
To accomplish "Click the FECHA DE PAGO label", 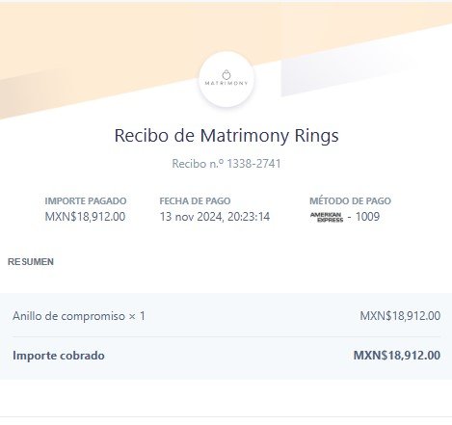I will (x=195, y=201).
